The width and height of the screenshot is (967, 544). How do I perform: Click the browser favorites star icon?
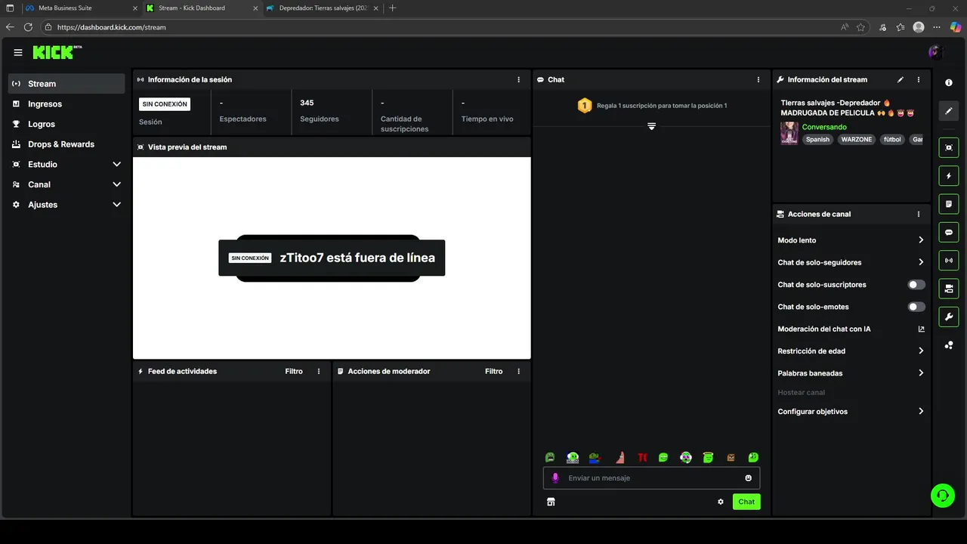click(860, 27)
